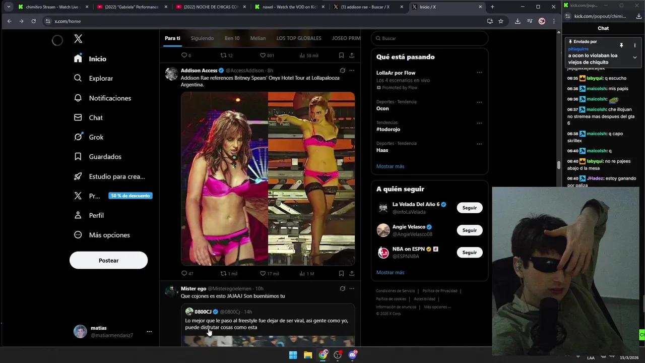Open Windows Start menu
This screenshot has width=645, height=363.
tap(293, 355)
